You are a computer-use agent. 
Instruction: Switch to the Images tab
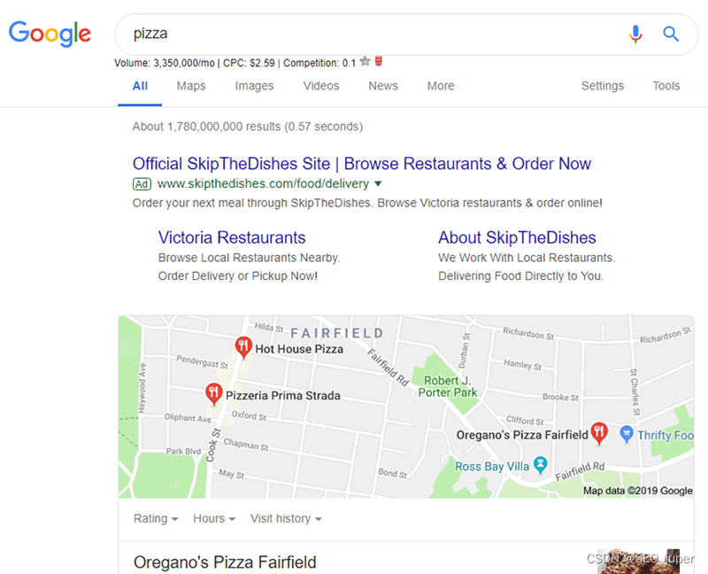tap(254, 86)
